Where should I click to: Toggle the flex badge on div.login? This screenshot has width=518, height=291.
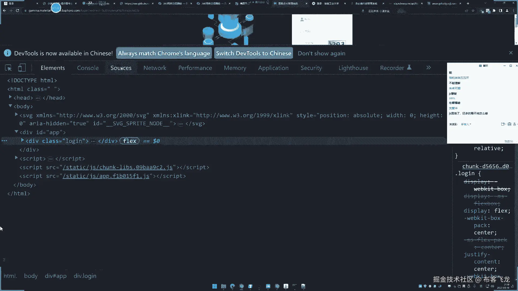tap(129, 141)
